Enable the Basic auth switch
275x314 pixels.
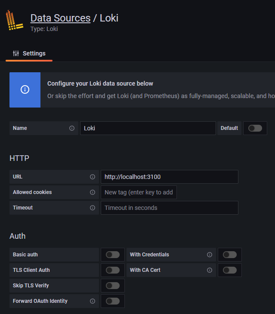(113, 255)
